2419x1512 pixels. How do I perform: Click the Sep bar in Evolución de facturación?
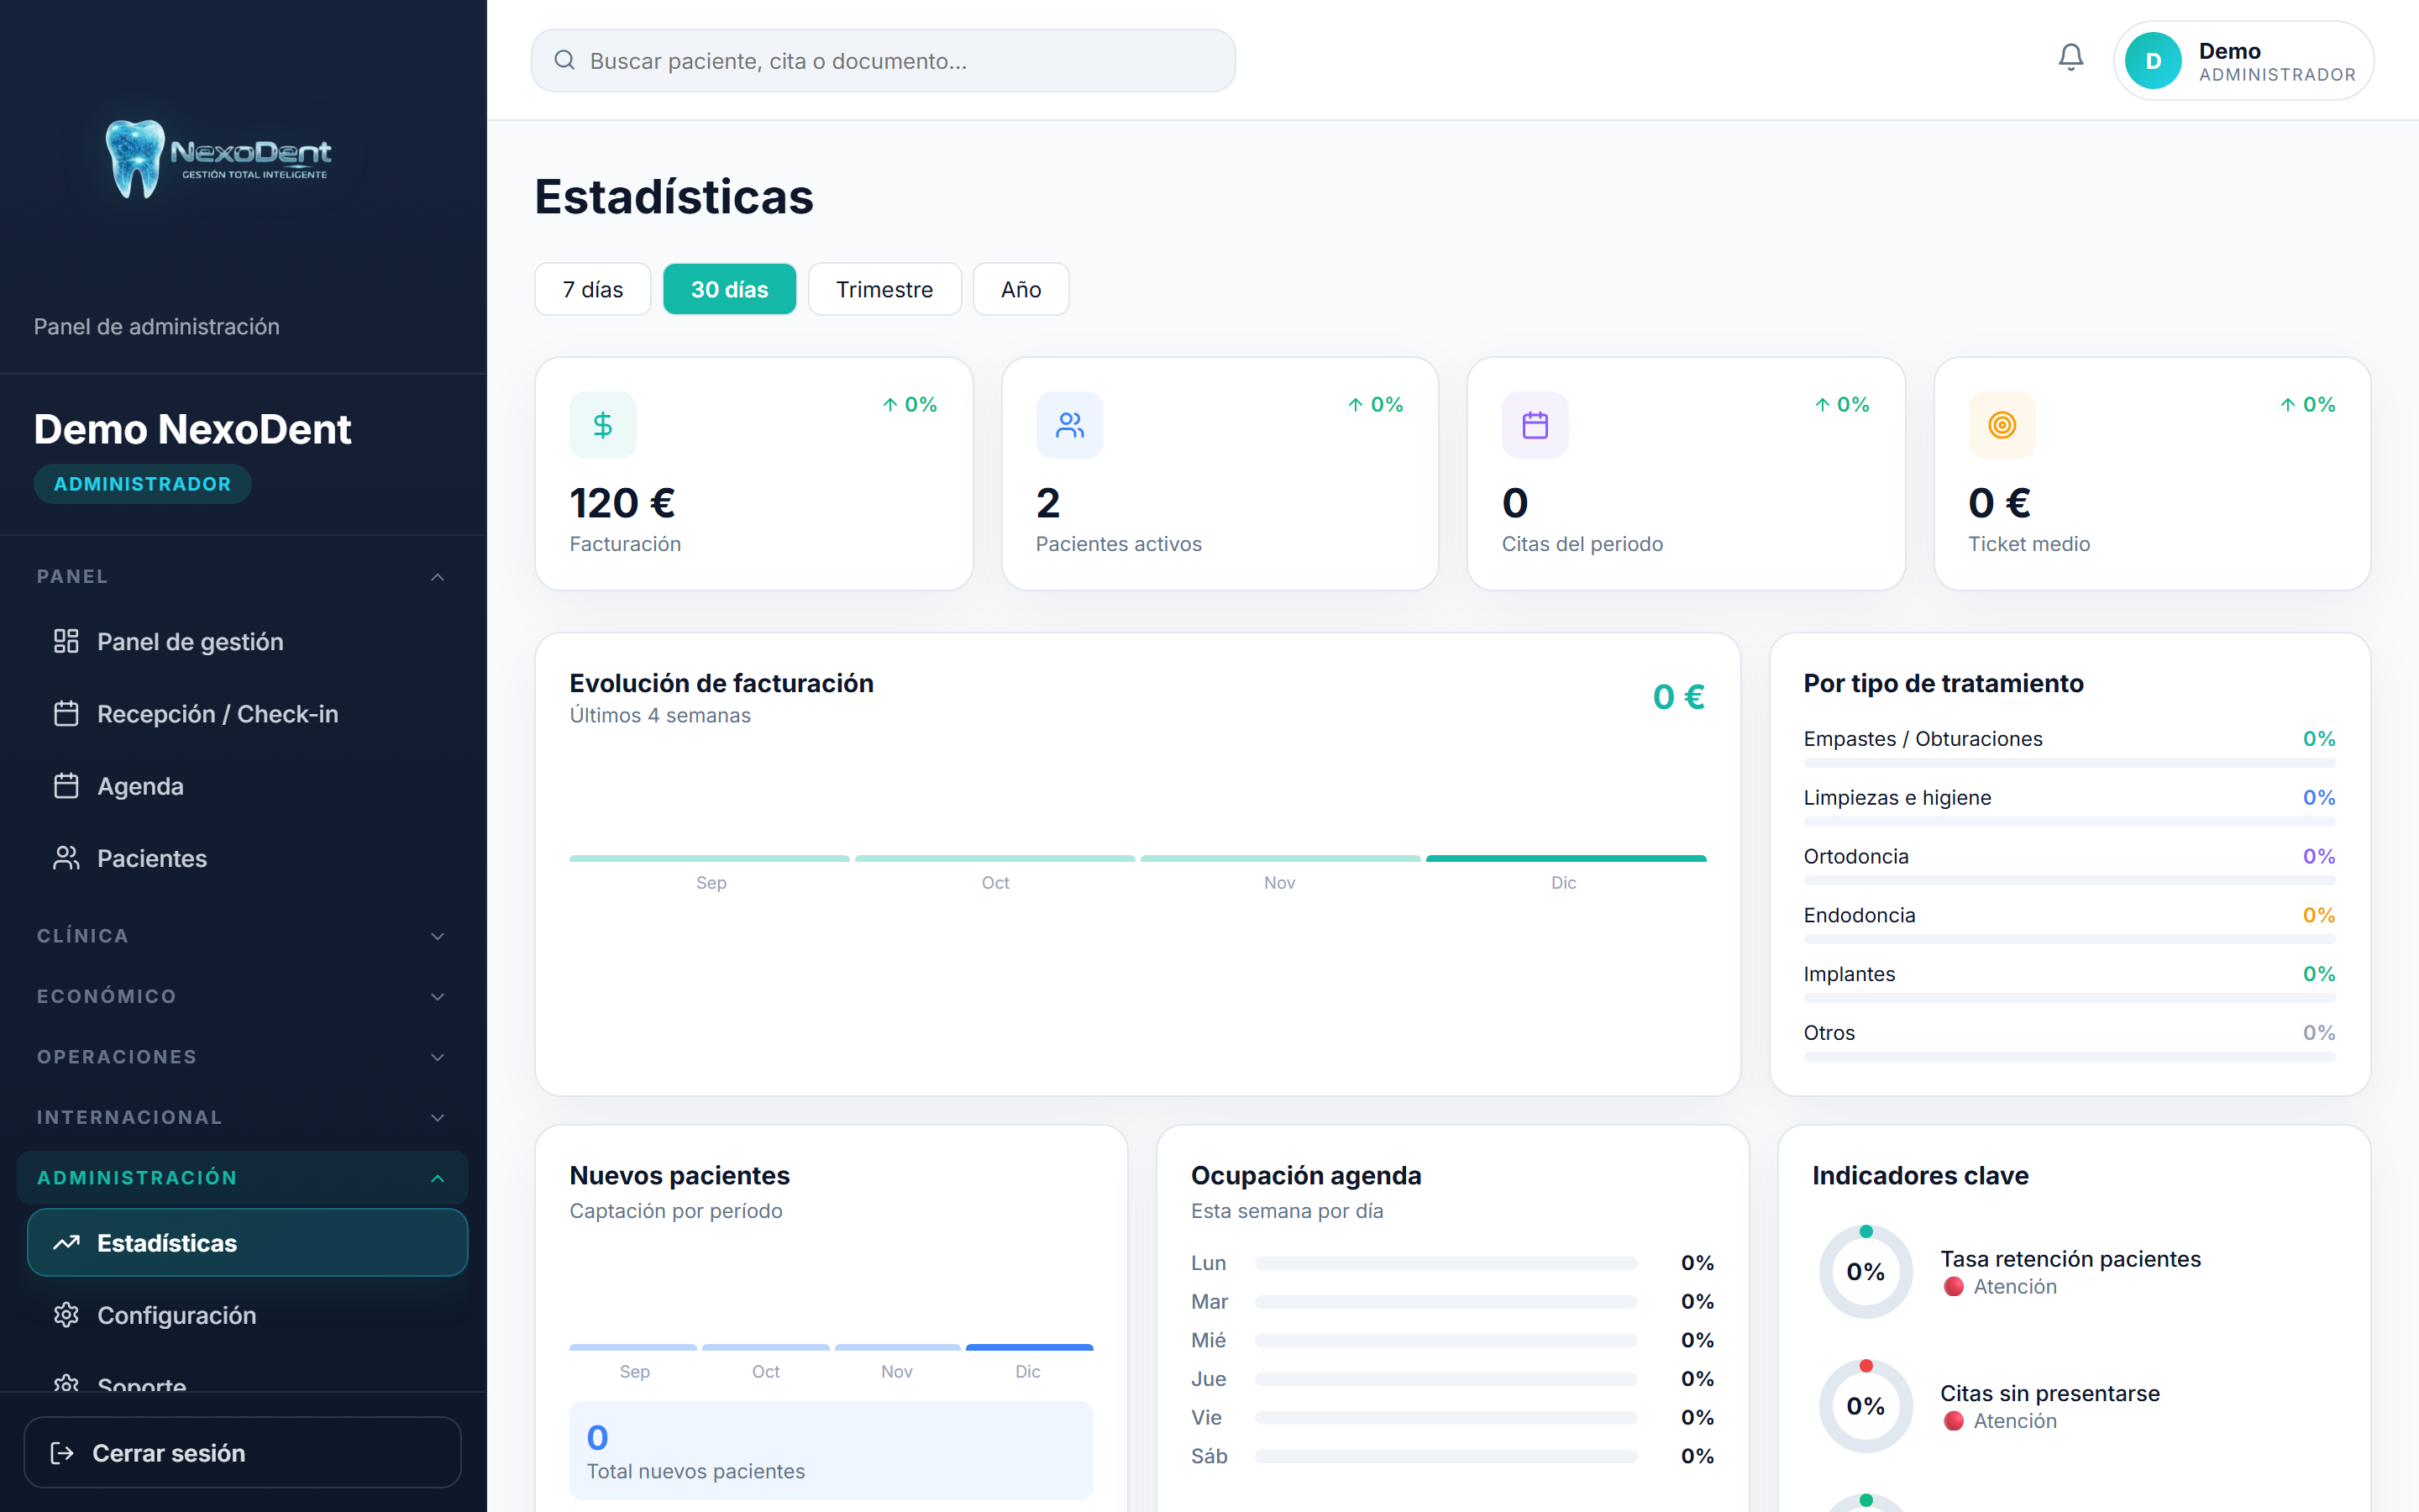point(710,858)
